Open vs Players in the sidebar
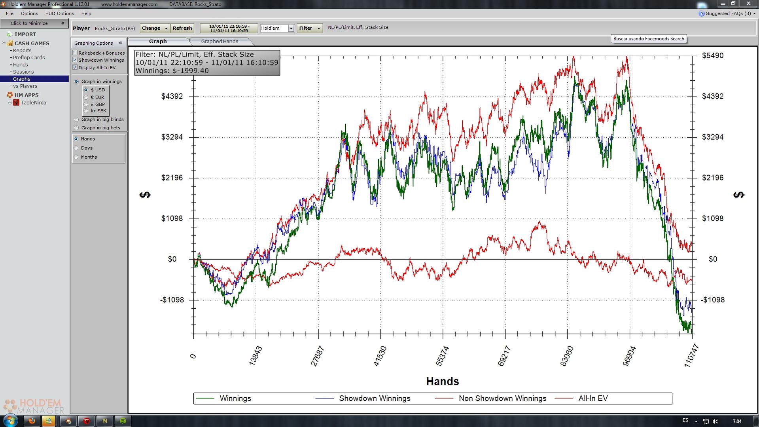 [x=25, y=86]
